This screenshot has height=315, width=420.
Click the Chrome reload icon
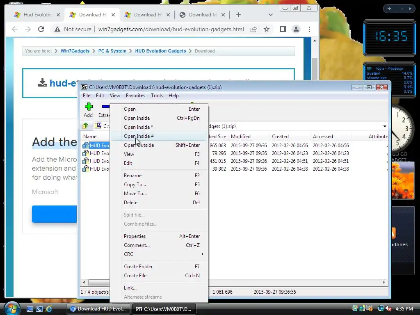[41, 29]
